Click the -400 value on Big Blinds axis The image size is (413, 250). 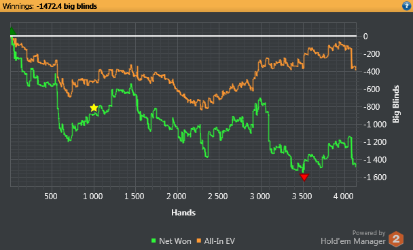pyautogui.click(x=372, y=71)
